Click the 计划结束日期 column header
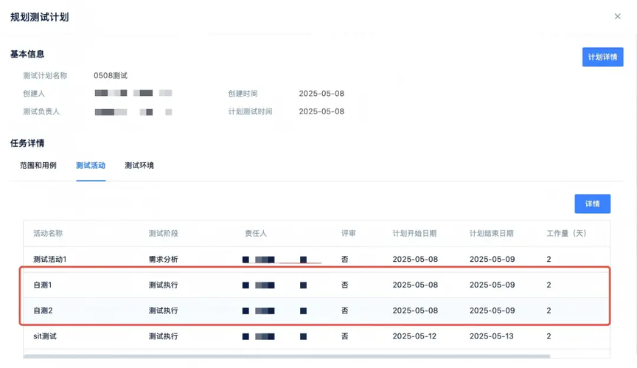 [492, 233]
